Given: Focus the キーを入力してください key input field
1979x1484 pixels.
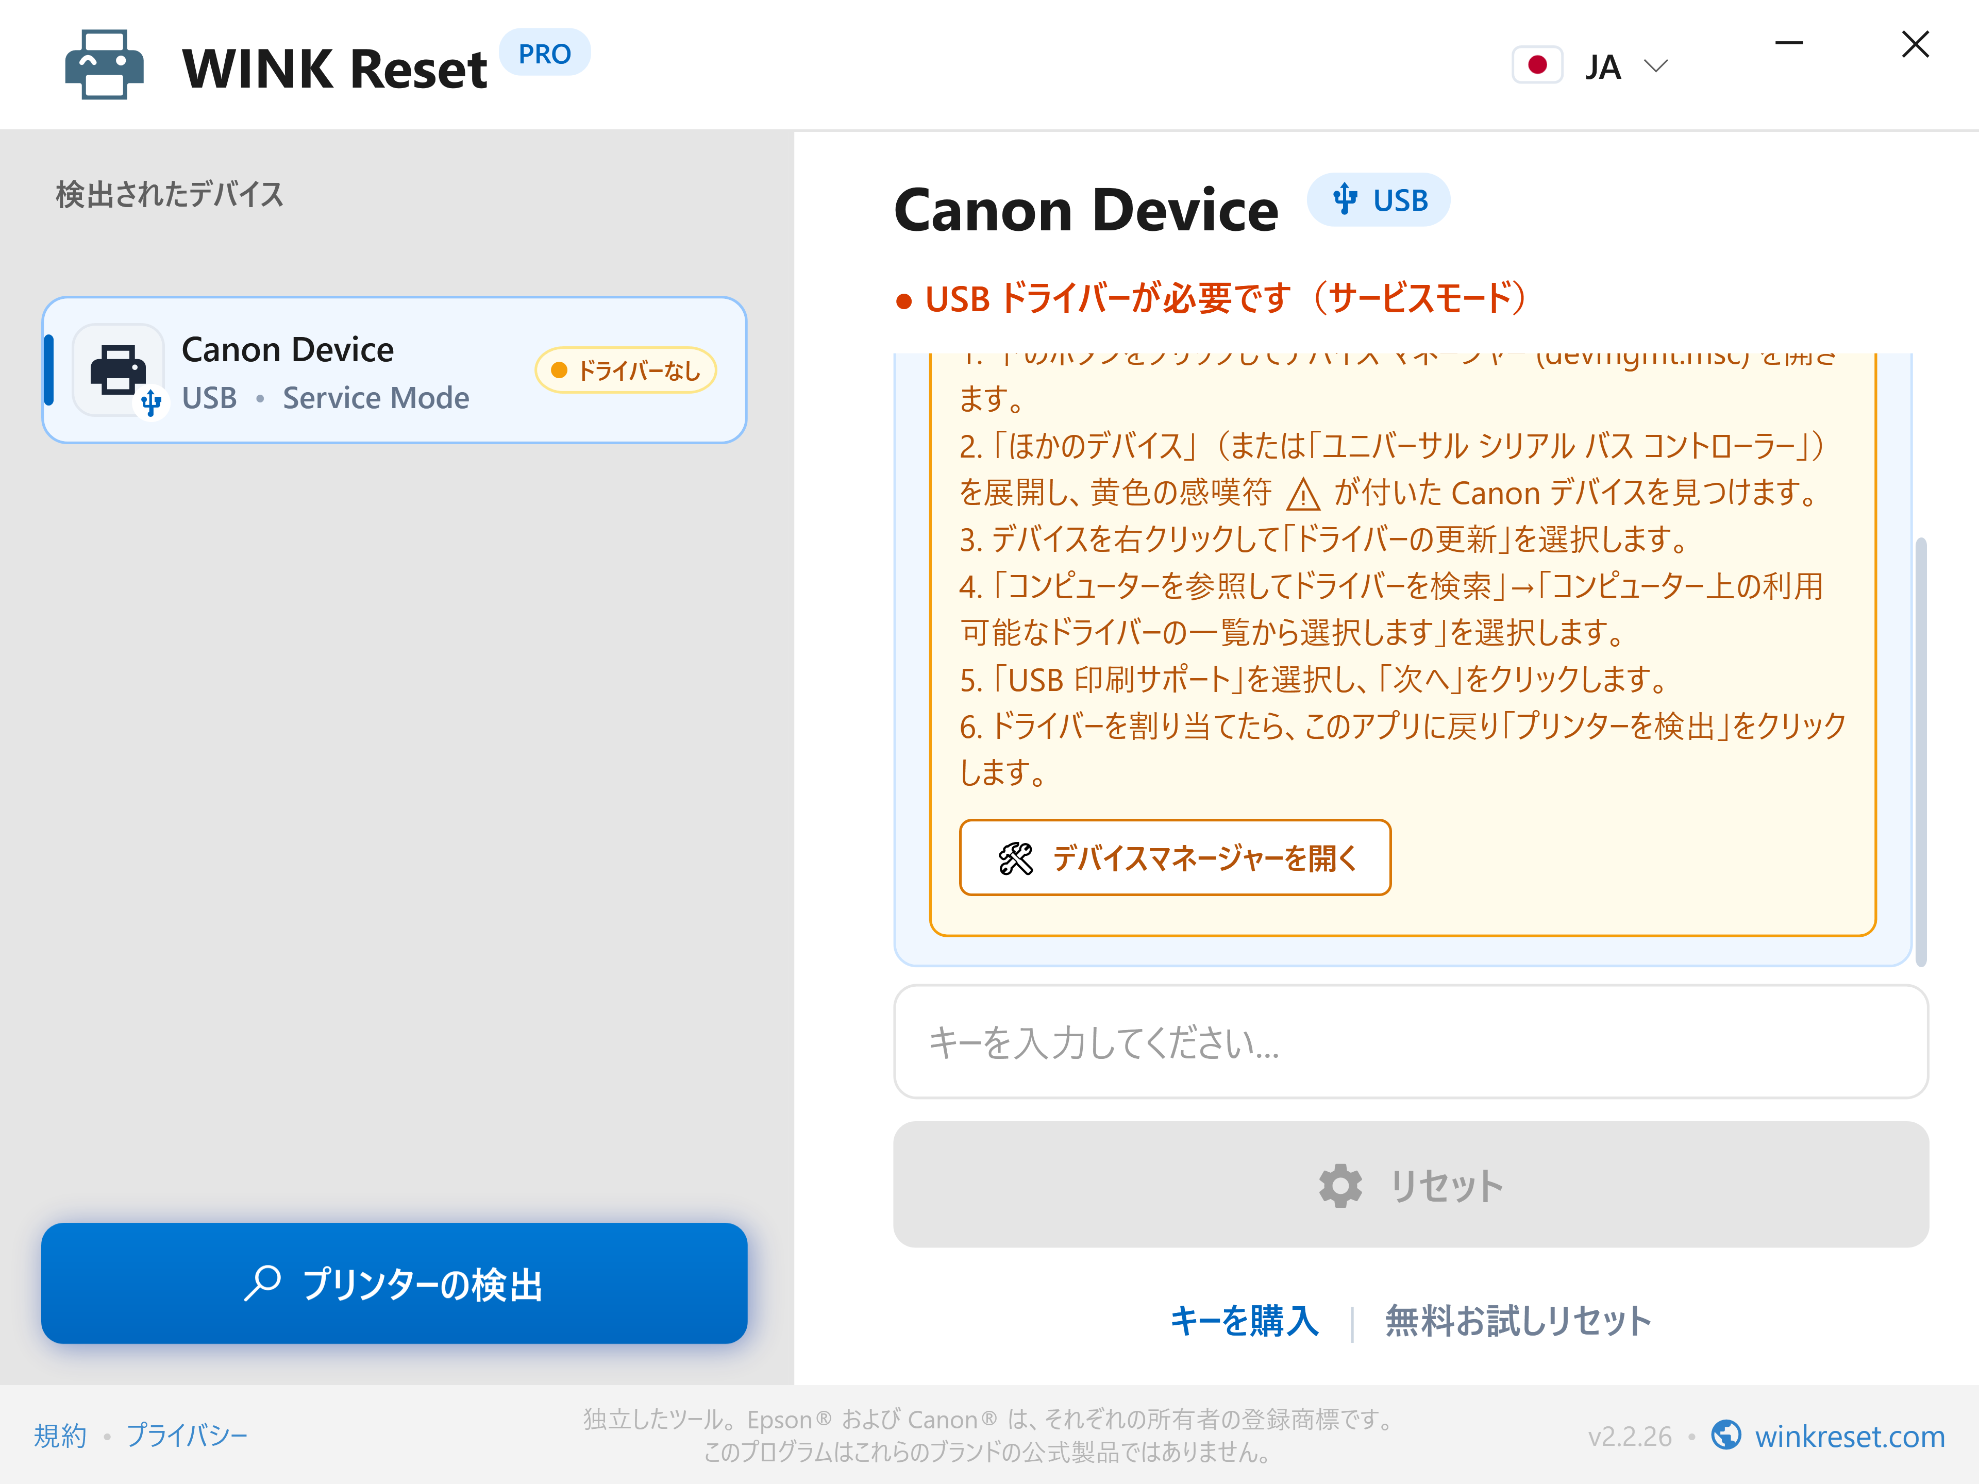Looking at the screenshot, I should (1411, 1042).
